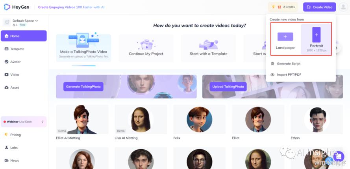Open the chat support bubble icon
This screenshot has width=350, height=169.
click(339, 156)
